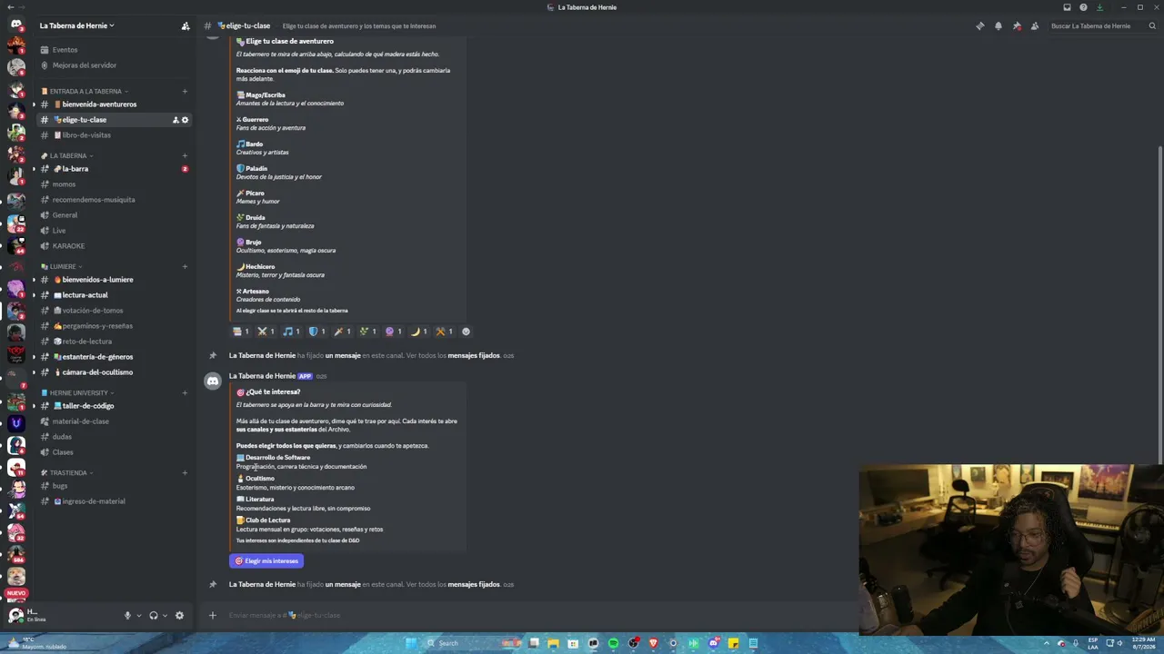This screenshot has width=1164, height=654.
Task: Open microphone input options arrow
Action: [x=138, y=615]
